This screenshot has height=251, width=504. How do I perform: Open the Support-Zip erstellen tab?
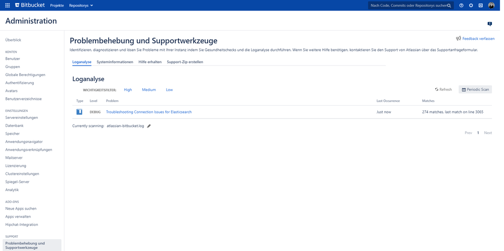(x=185, y=62)
